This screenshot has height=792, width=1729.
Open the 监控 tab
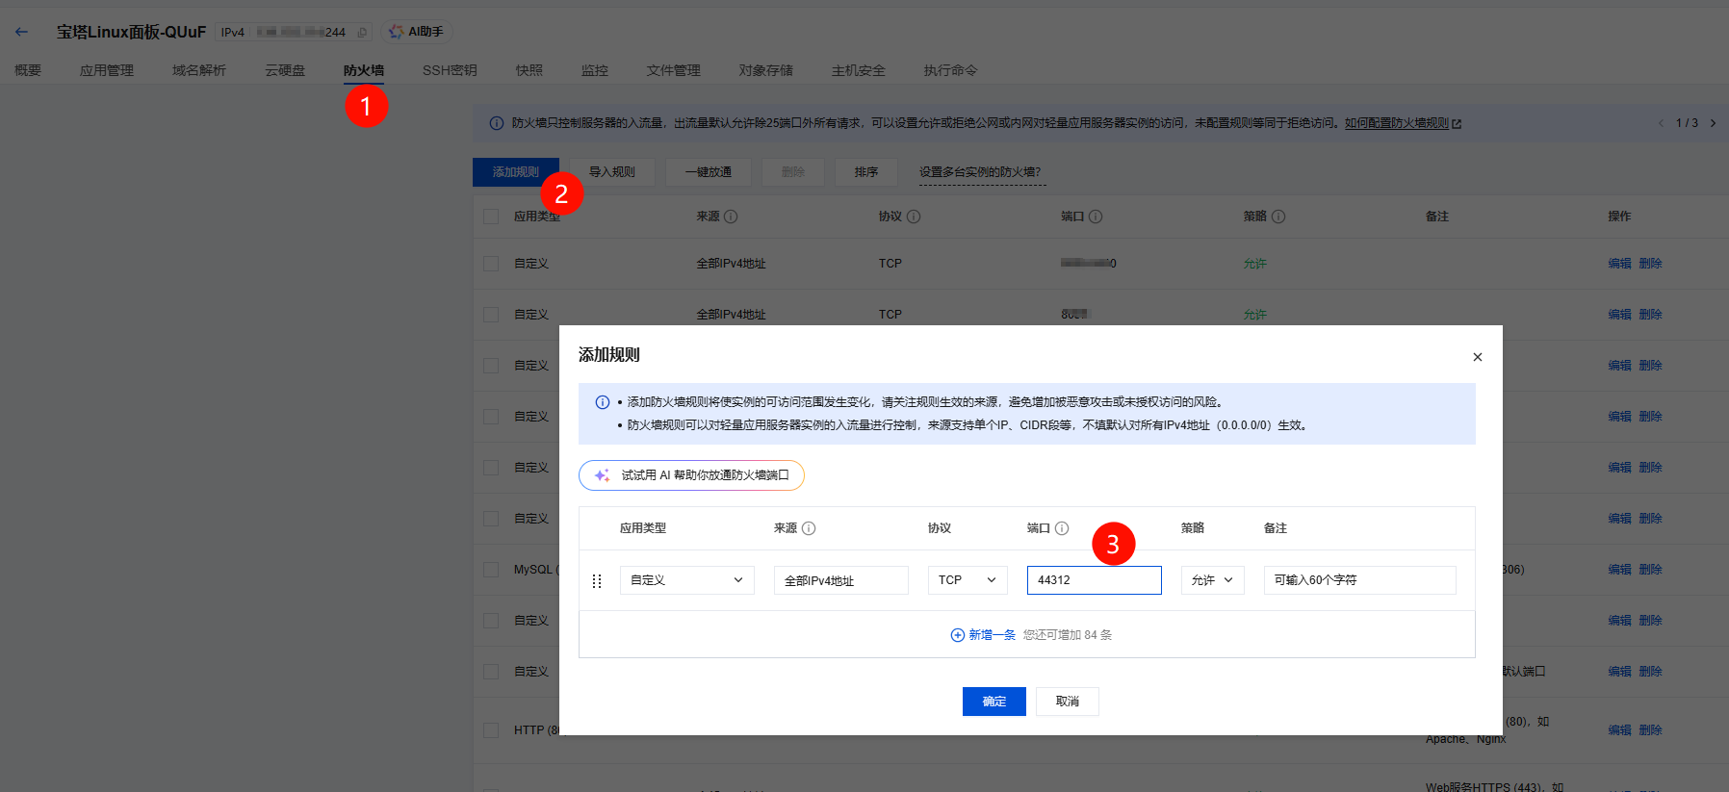[x=594, y=70]
